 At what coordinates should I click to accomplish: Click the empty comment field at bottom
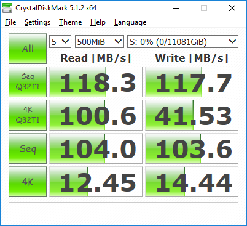click(x=123, y=211)
